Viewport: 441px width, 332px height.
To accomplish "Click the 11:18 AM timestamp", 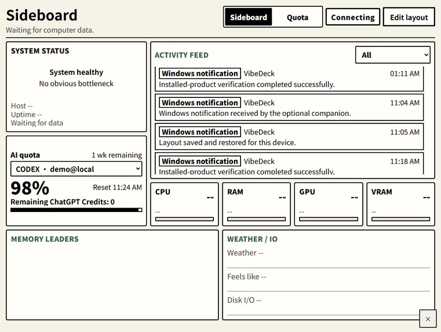I will (404, 161).
